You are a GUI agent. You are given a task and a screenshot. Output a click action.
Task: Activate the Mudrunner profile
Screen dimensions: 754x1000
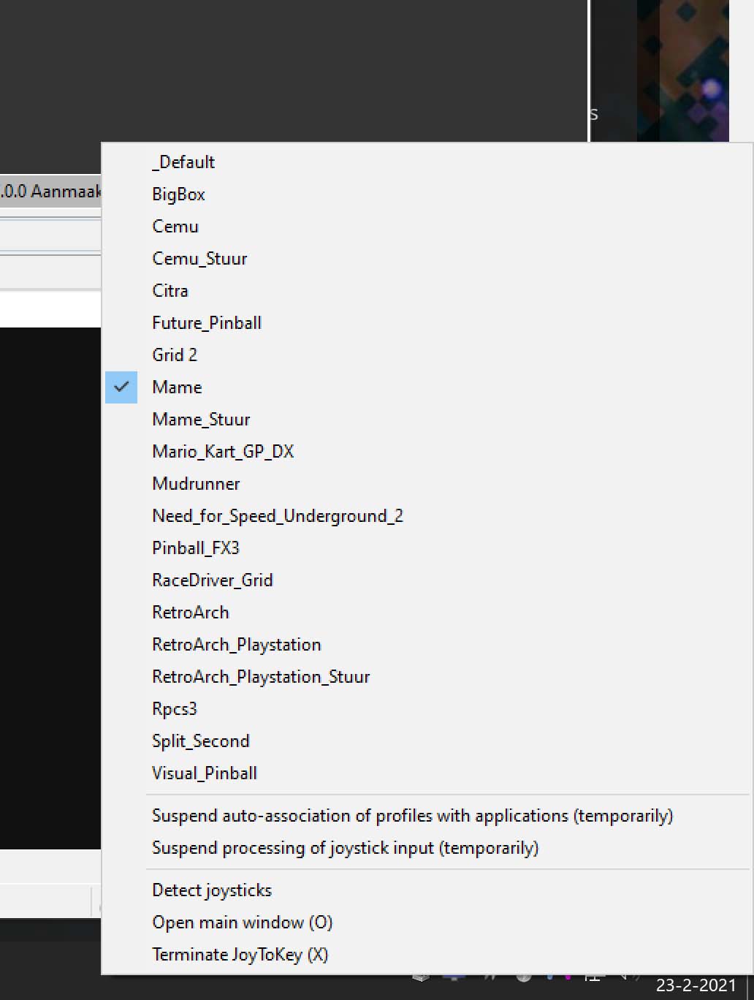coord(427,484)
